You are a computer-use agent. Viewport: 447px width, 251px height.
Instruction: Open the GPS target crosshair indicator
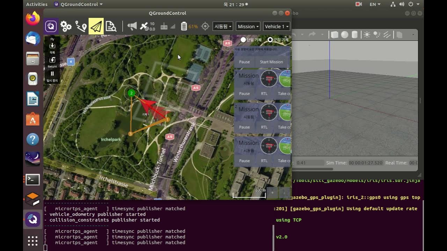(205, 26)
